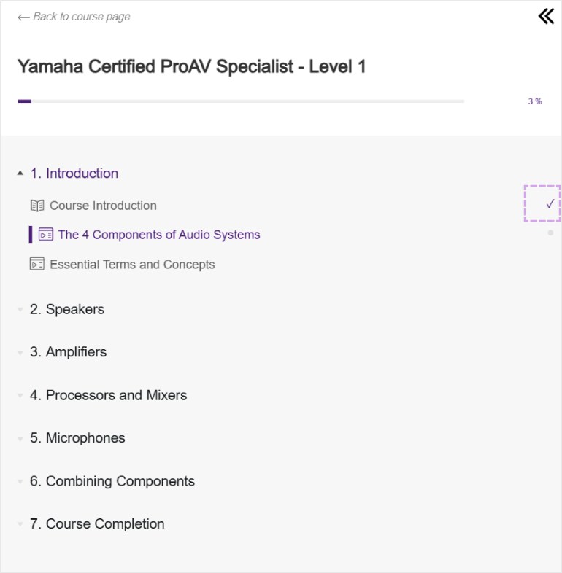This screenshot has width=562, height=573.
Task: Collapse the Introduction section arrow
Action: (x=20, y=174)
